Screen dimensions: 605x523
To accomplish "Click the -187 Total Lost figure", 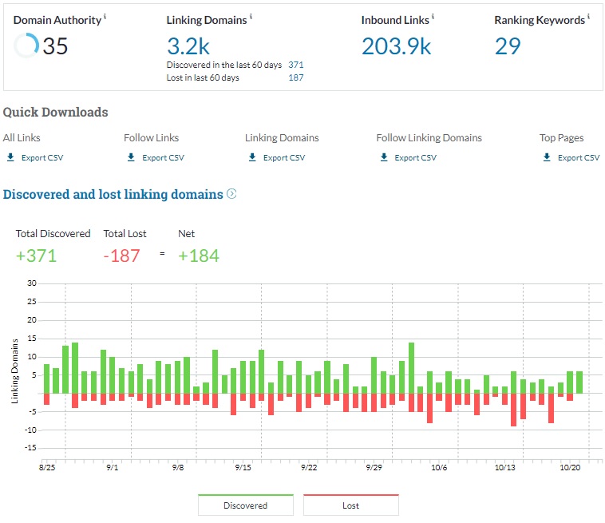I will click(121, 256).
